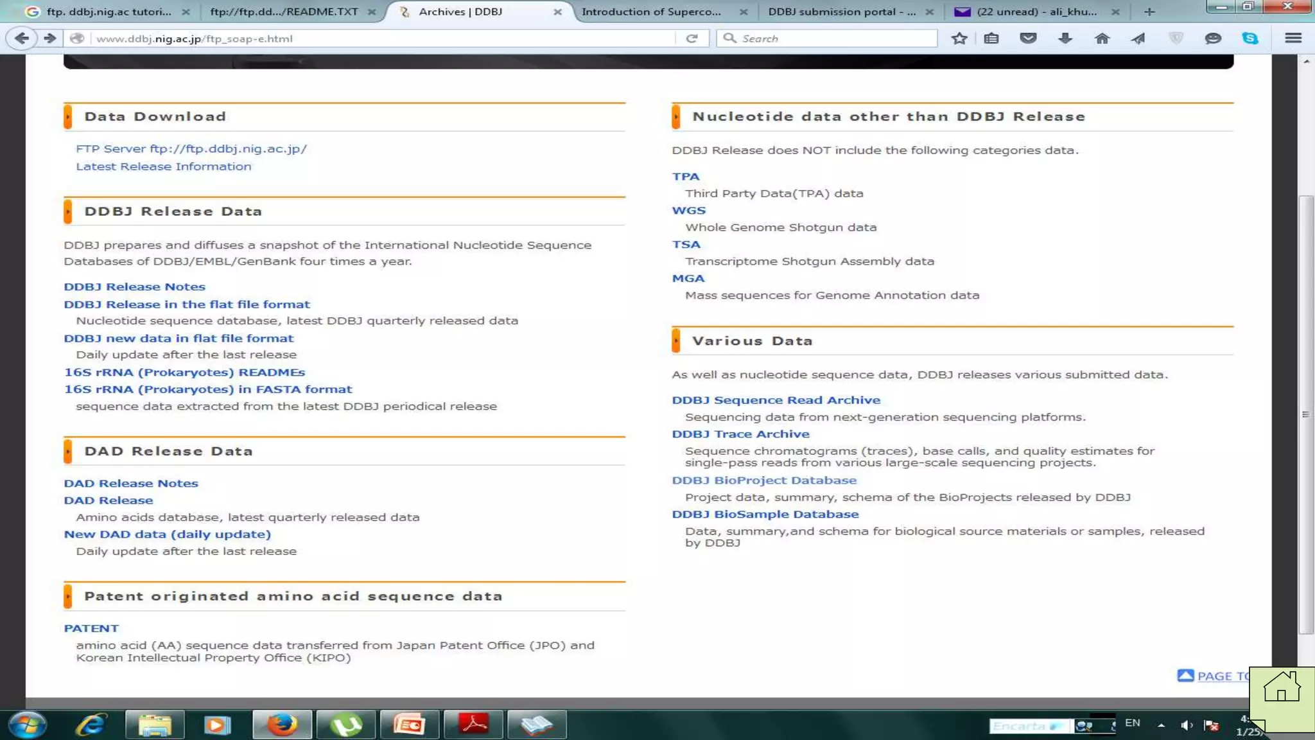Click in the Search input field

tap(835, 39)
